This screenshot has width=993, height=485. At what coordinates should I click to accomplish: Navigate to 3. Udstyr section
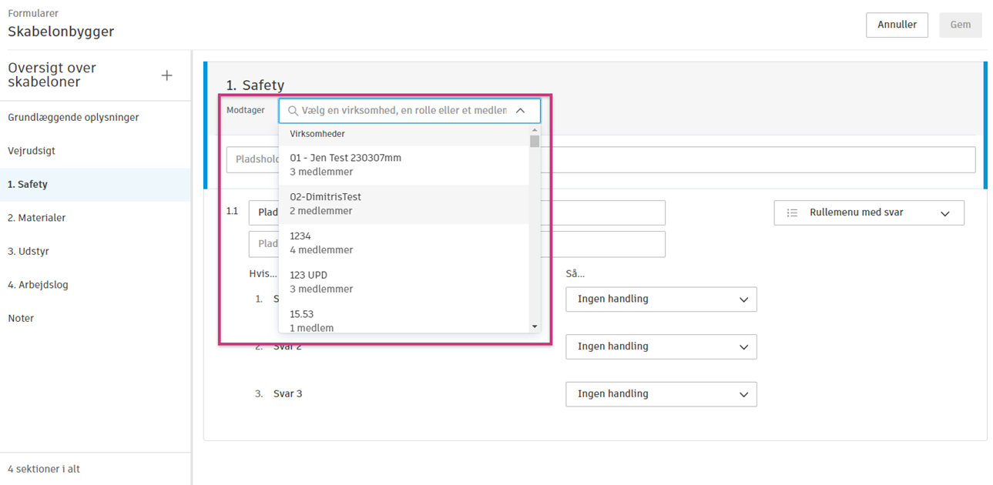click(x=29, y=251)
